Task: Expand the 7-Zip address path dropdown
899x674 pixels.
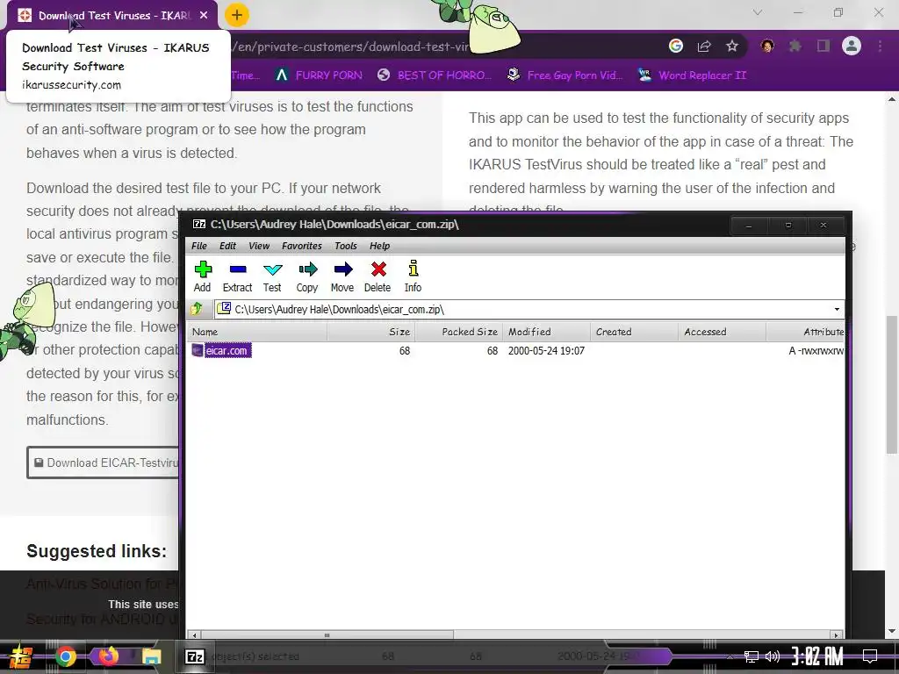Action: point(837,310)
